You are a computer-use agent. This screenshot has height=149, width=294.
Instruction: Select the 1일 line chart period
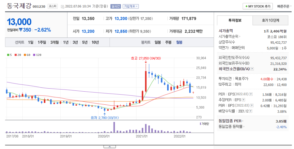[x=31, y=42]
